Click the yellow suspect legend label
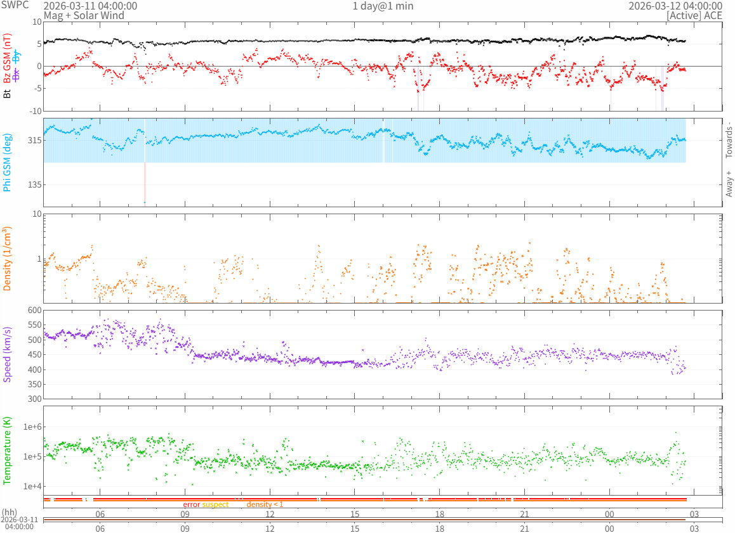Viewport: 735px width, 533px height. (x=215, y=504)
